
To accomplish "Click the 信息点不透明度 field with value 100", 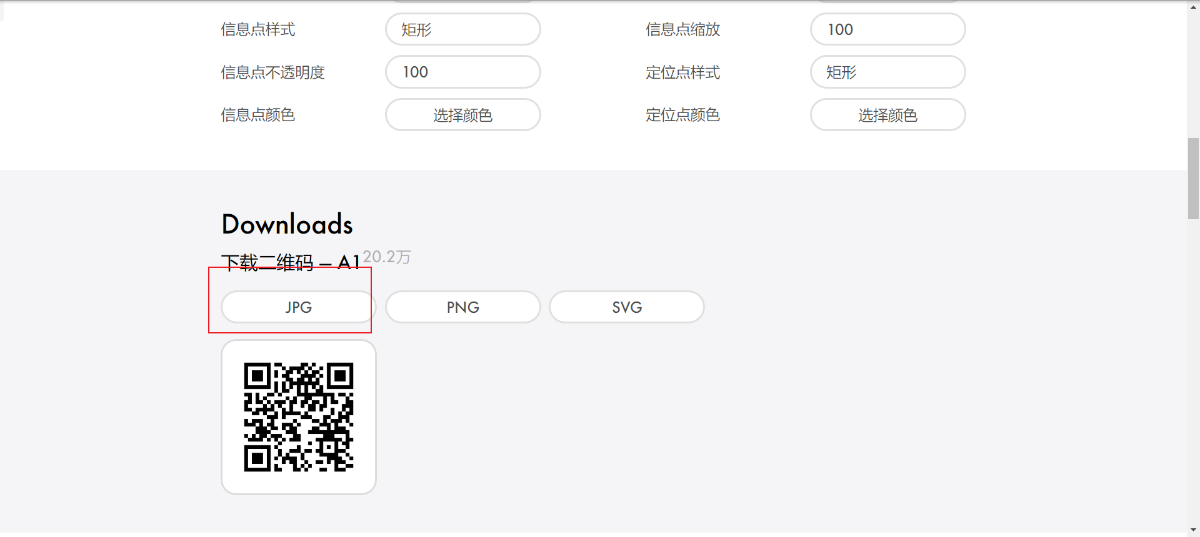I will [463, 72].
